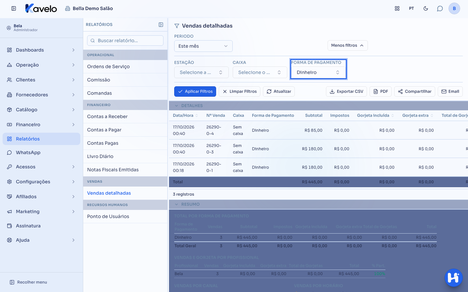
Task: Collapse the main sidebar via top-left icon
Action: tap(14, 8)
